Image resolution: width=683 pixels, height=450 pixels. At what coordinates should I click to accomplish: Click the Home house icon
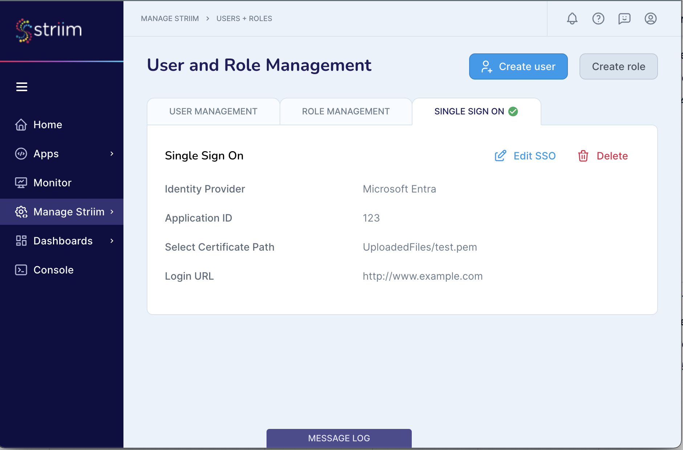(x=21, y=125)
